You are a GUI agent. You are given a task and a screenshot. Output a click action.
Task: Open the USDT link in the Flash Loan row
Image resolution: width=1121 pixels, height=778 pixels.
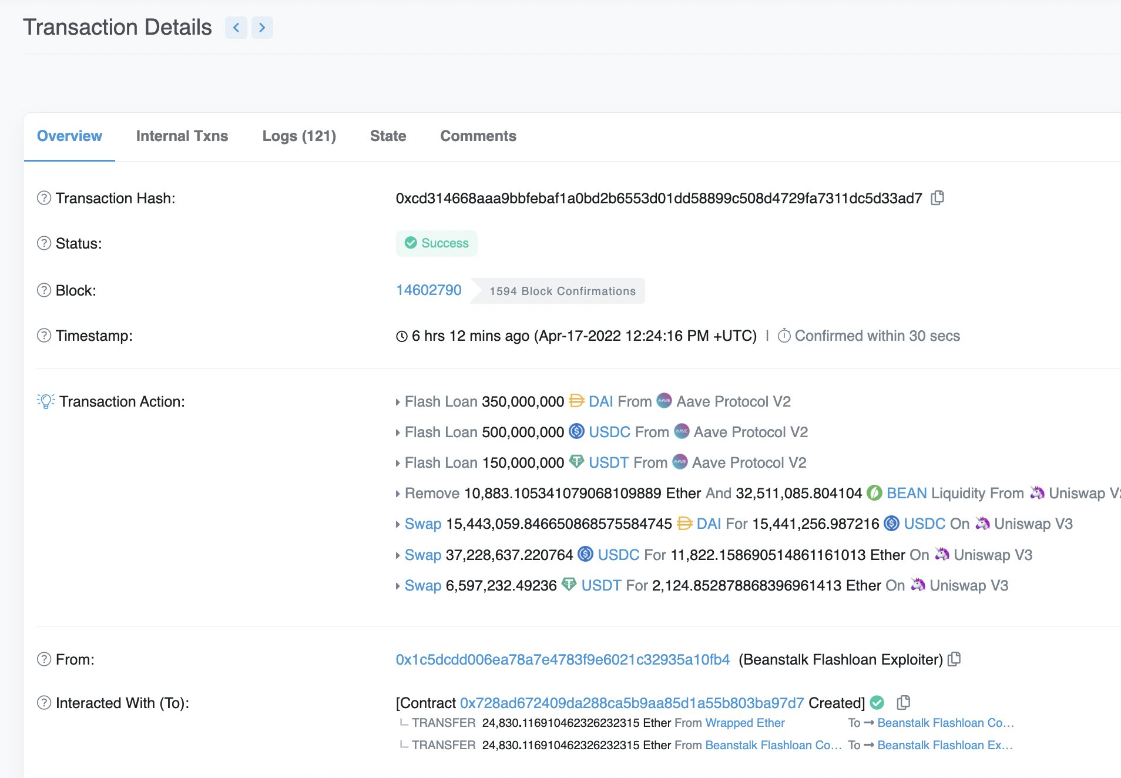tap(609, 462)
